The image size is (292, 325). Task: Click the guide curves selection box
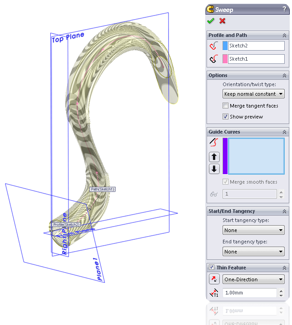(x=256, y=156)
